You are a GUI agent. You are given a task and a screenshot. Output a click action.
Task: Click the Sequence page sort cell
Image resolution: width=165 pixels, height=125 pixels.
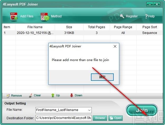point(150,33)
